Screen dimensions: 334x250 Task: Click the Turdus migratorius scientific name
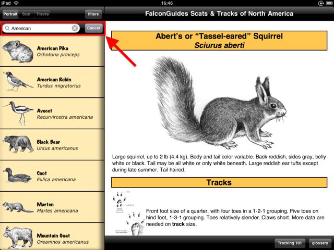[59, 86]
